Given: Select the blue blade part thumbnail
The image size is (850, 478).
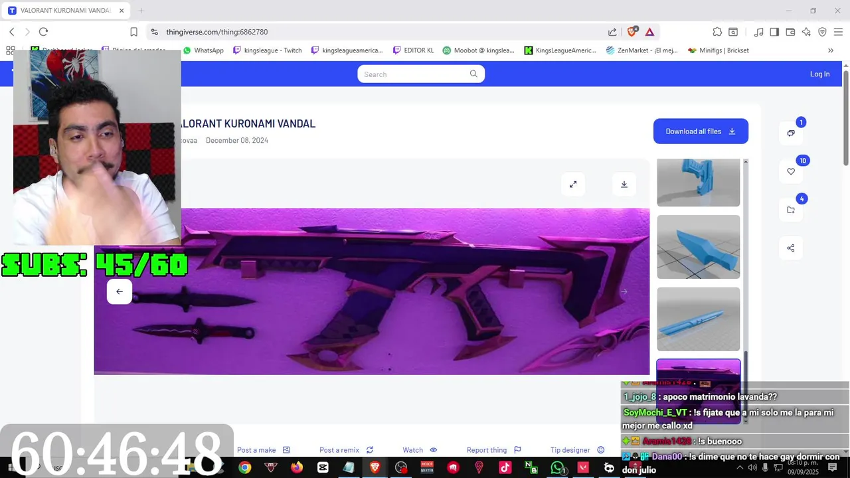Looking at the screenshot, I should [698, 247].
